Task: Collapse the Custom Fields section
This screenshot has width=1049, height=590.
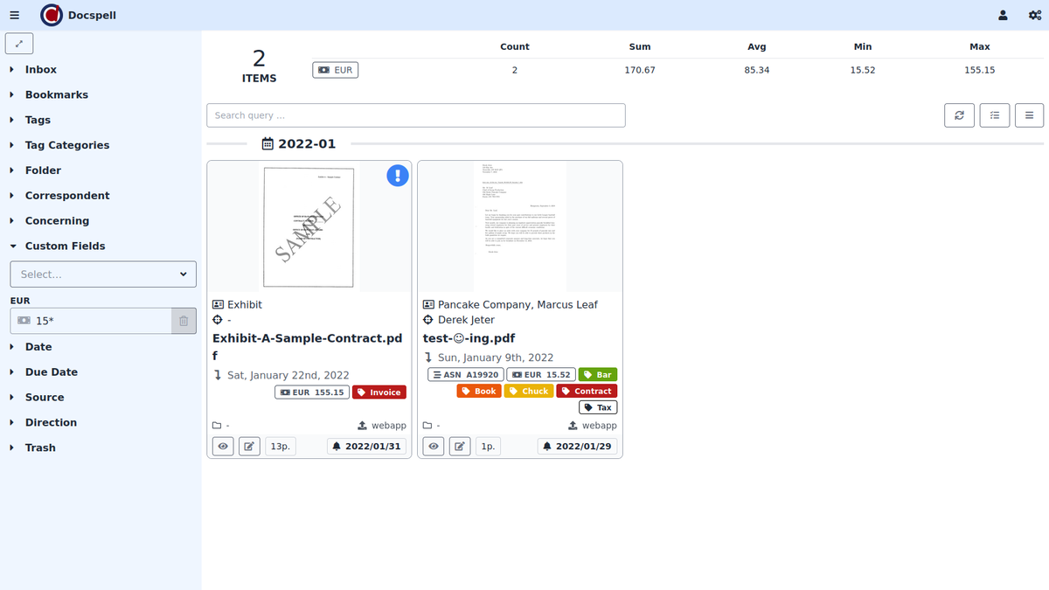Action: (x=65, y=246)
